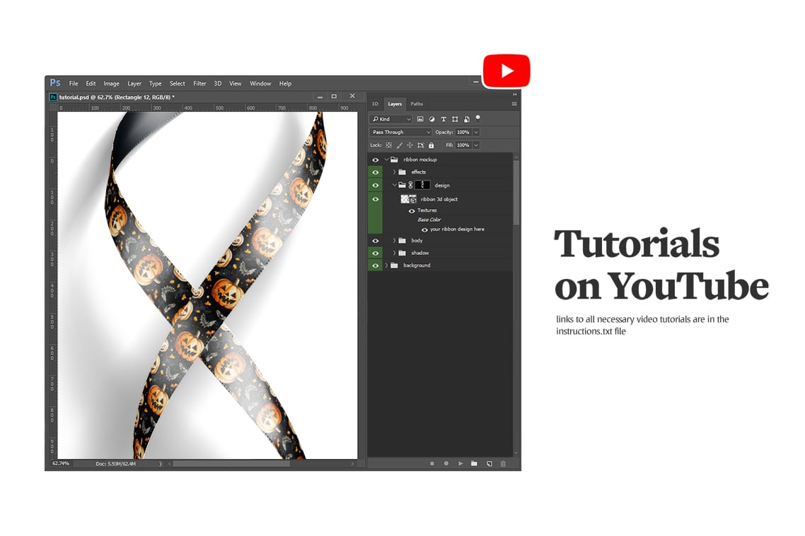The image size is (805, 536).
Task: Open the Pass Through blend mode dropdown
Action: click(x=400, y=132)
